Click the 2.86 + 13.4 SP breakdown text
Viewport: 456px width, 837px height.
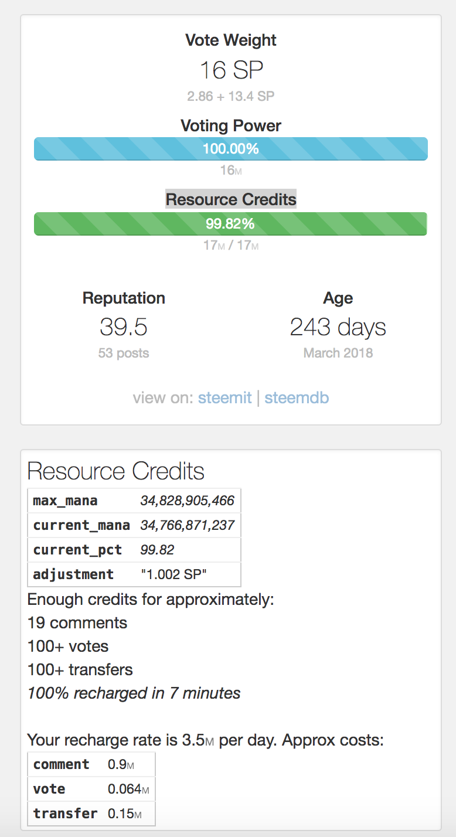[x=231, y=96]
